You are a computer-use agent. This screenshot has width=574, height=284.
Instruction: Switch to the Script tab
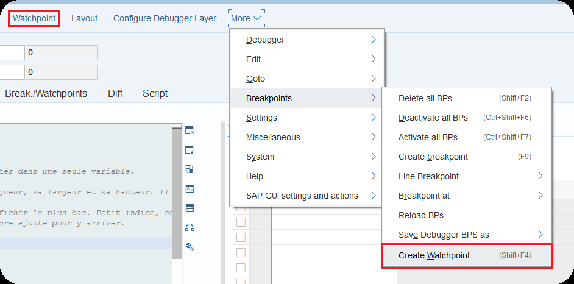155,94
